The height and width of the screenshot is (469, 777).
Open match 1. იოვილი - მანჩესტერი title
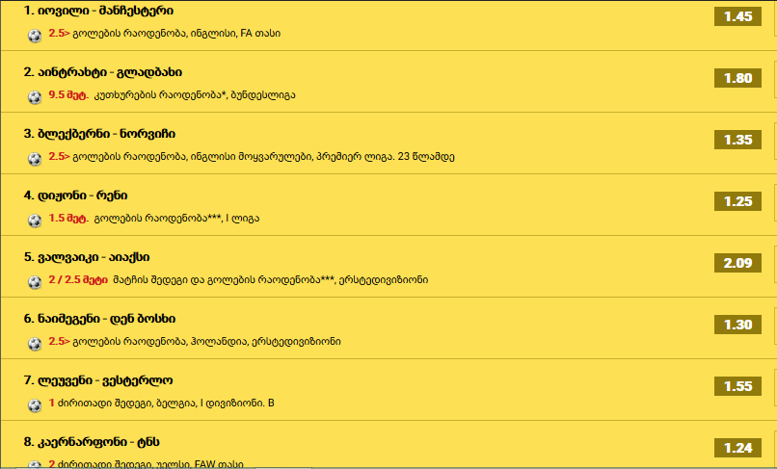98,11
